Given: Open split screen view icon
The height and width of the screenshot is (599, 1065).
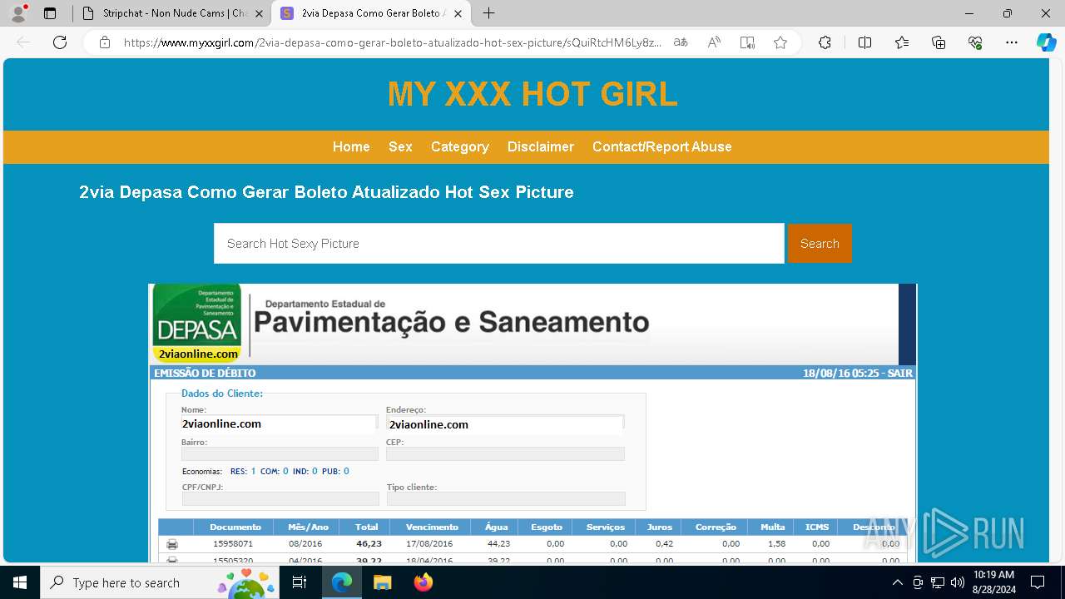Looking at the screenshot, I should tap(864, 42).
